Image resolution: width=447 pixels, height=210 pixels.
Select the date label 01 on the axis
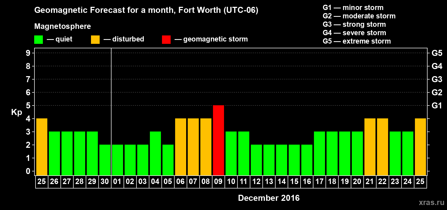coord(117,182)
